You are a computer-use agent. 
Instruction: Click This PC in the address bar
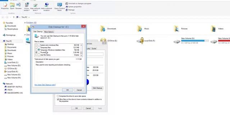[x=24, y=17]
